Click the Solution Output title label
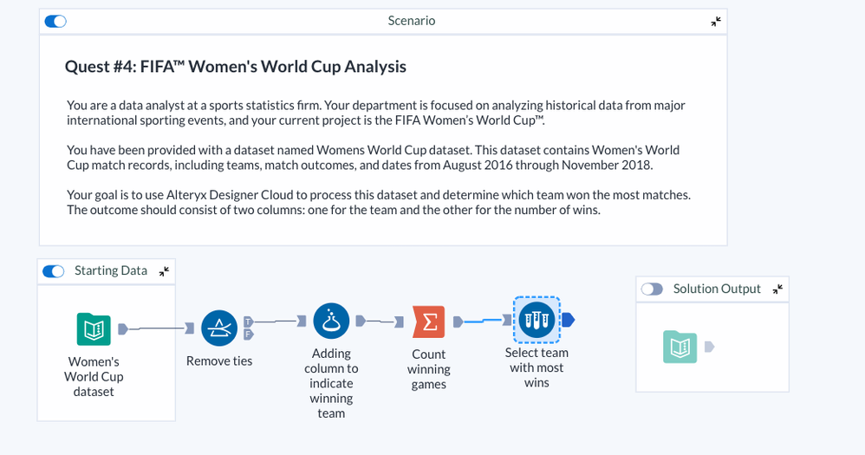This screenshot has height=455, width=865. click(x=717, y=289)
